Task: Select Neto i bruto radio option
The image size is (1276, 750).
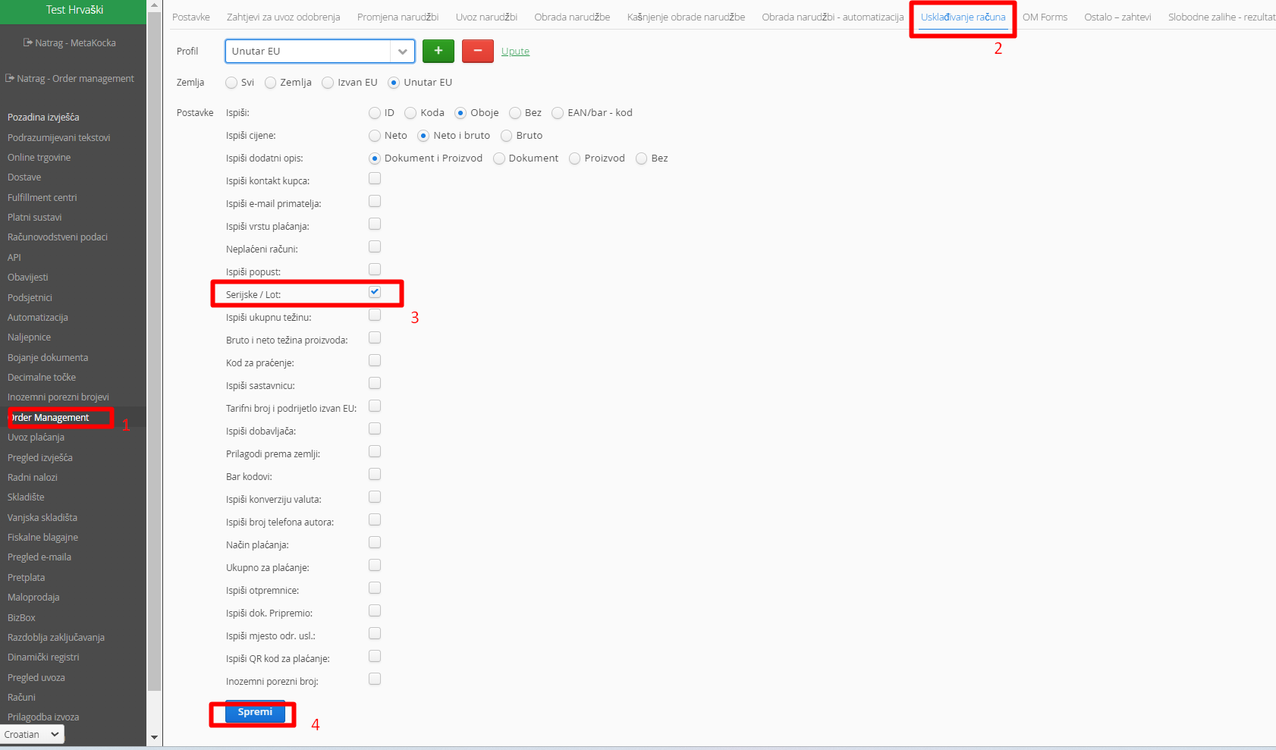Action: [x=423, y=136]
